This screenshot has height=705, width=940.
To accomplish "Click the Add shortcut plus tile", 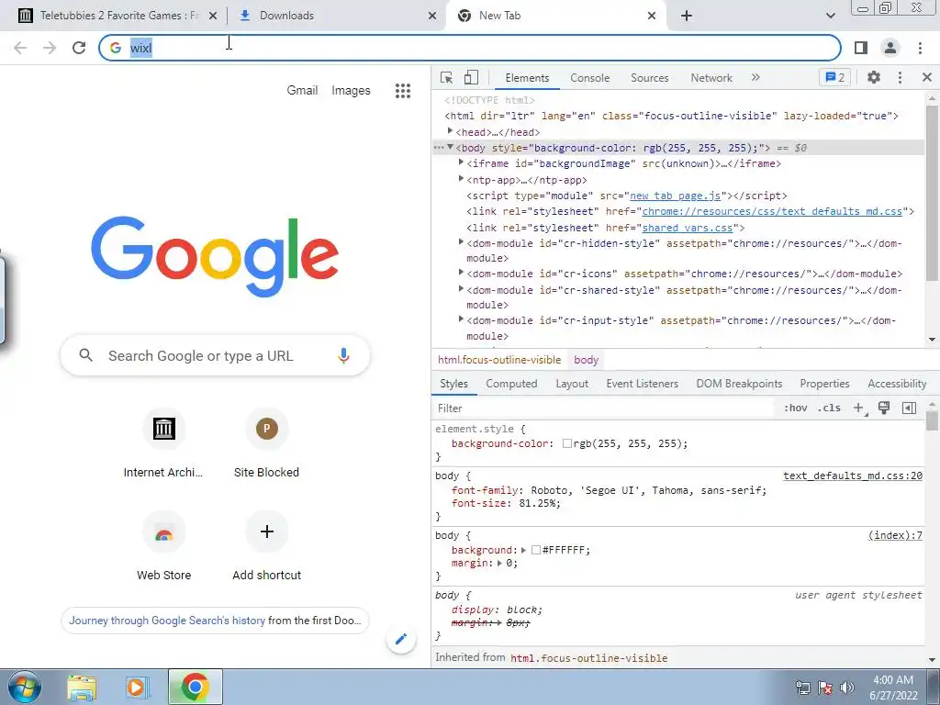I will coord(267,545).
